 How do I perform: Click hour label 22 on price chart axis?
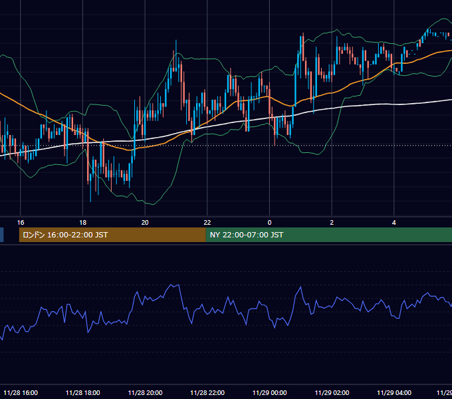tap(207, 223)
